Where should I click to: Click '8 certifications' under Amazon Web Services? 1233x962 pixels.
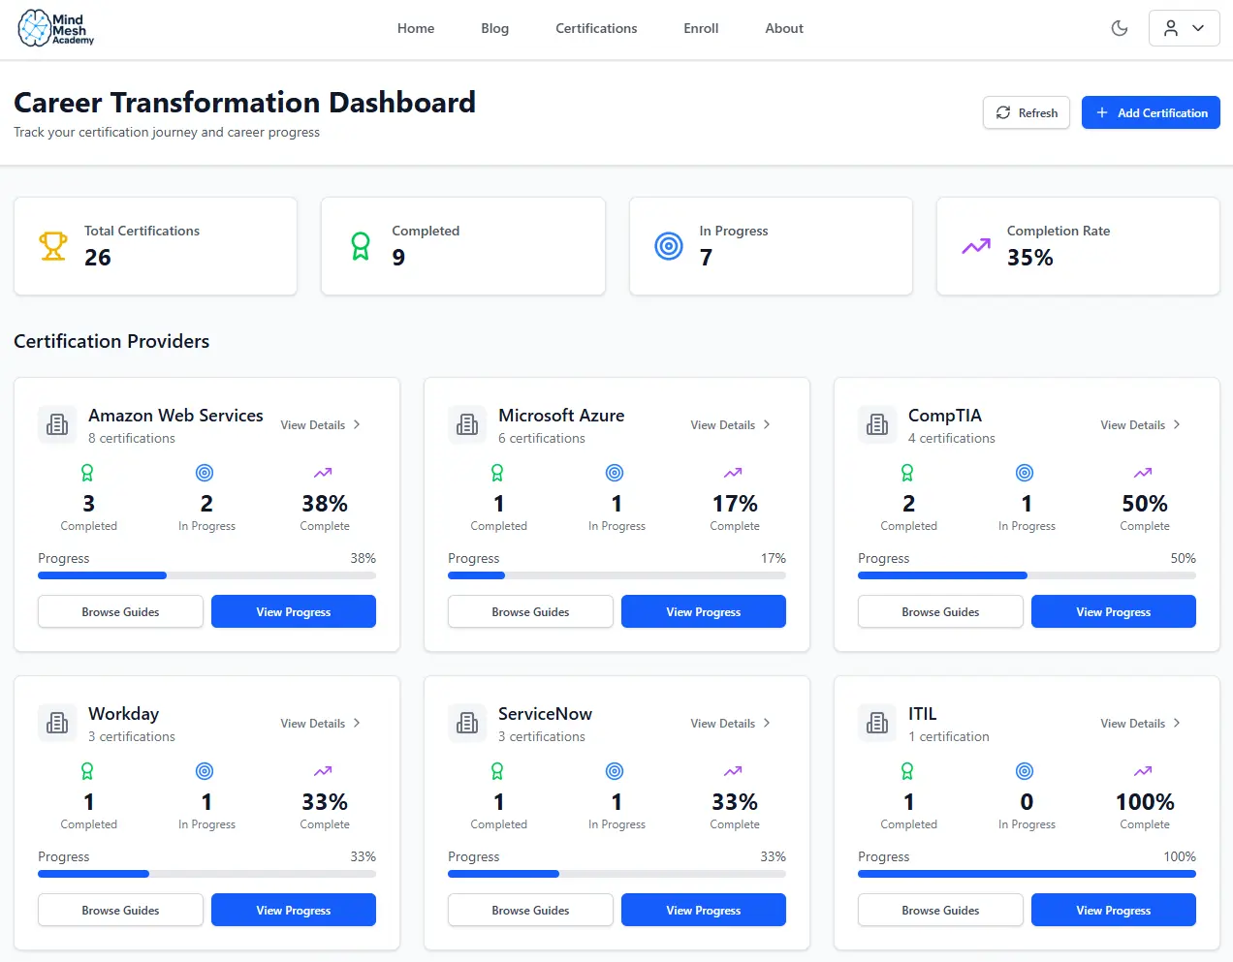coord(132,438)
